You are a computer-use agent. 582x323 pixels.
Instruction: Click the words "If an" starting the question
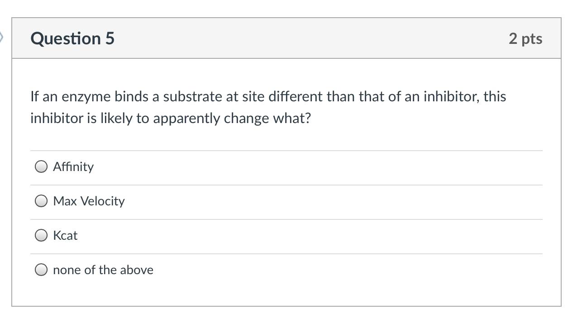[44, 97]
